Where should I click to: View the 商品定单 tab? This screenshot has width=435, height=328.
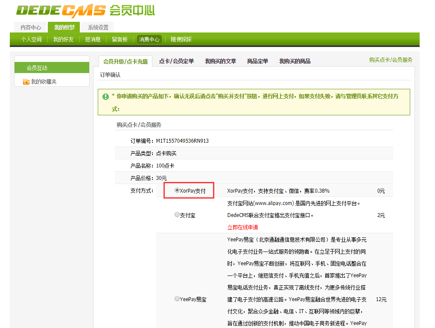click(257, 60)
